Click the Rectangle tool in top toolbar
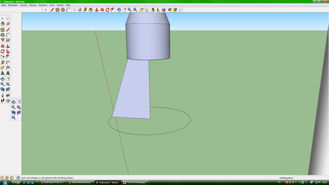 tap(58, 9)
